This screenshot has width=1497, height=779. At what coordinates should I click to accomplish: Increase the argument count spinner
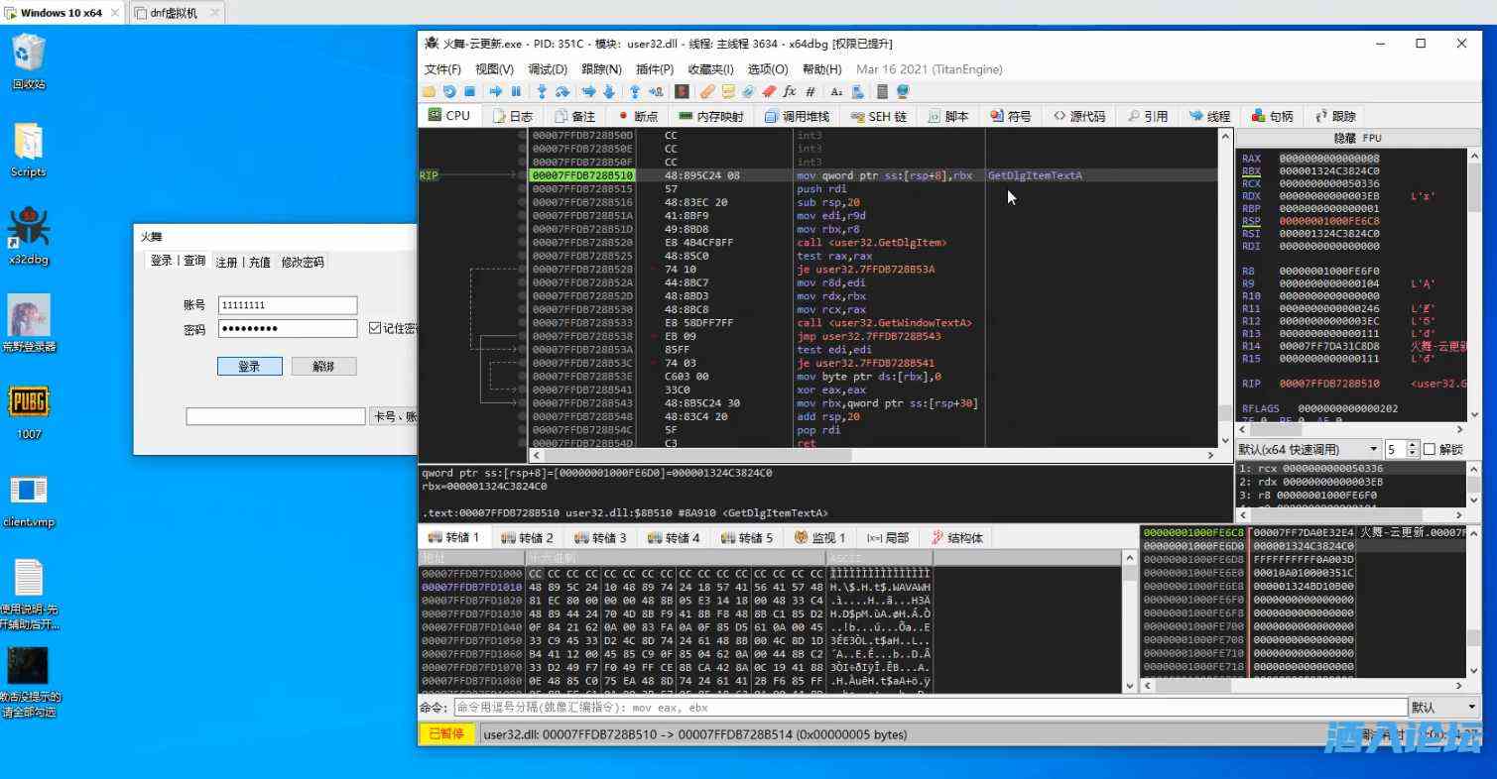click(1414, 445)
